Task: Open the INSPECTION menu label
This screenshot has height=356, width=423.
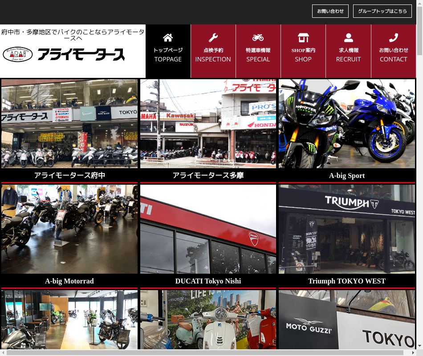Action: [213, 59]
